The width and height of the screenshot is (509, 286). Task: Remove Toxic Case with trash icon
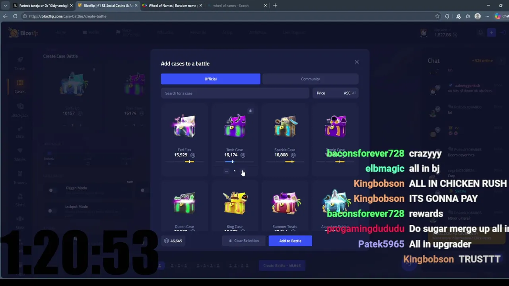(x=250, y=111)
